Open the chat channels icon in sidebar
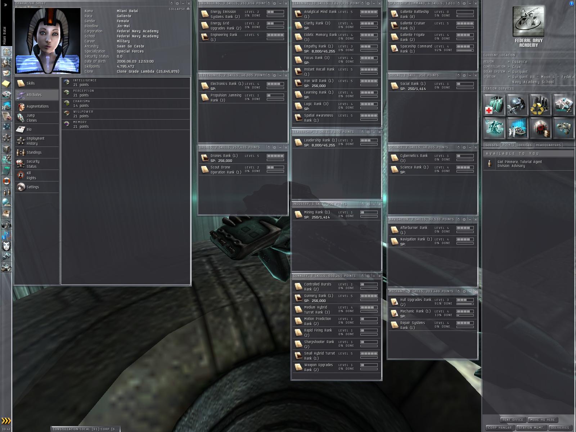The width and height of the screenshot is (576, 432). coord(6,192)
